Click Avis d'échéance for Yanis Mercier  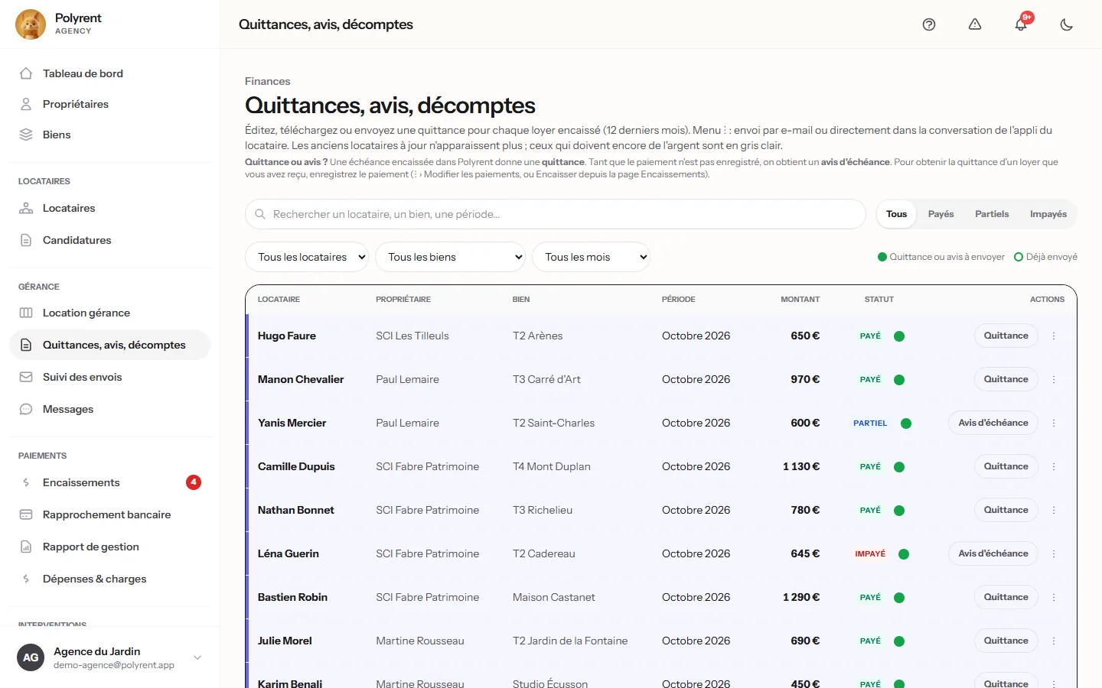tap(993, 423)
